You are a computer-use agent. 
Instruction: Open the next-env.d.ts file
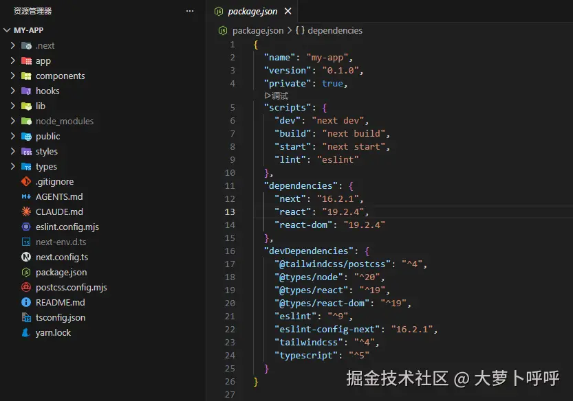click(61, 242)
